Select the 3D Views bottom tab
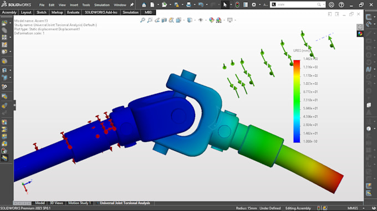 tap(56, 203)
